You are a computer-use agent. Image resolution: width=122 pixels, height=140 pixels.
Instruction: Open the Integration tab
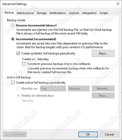point(89,13)
